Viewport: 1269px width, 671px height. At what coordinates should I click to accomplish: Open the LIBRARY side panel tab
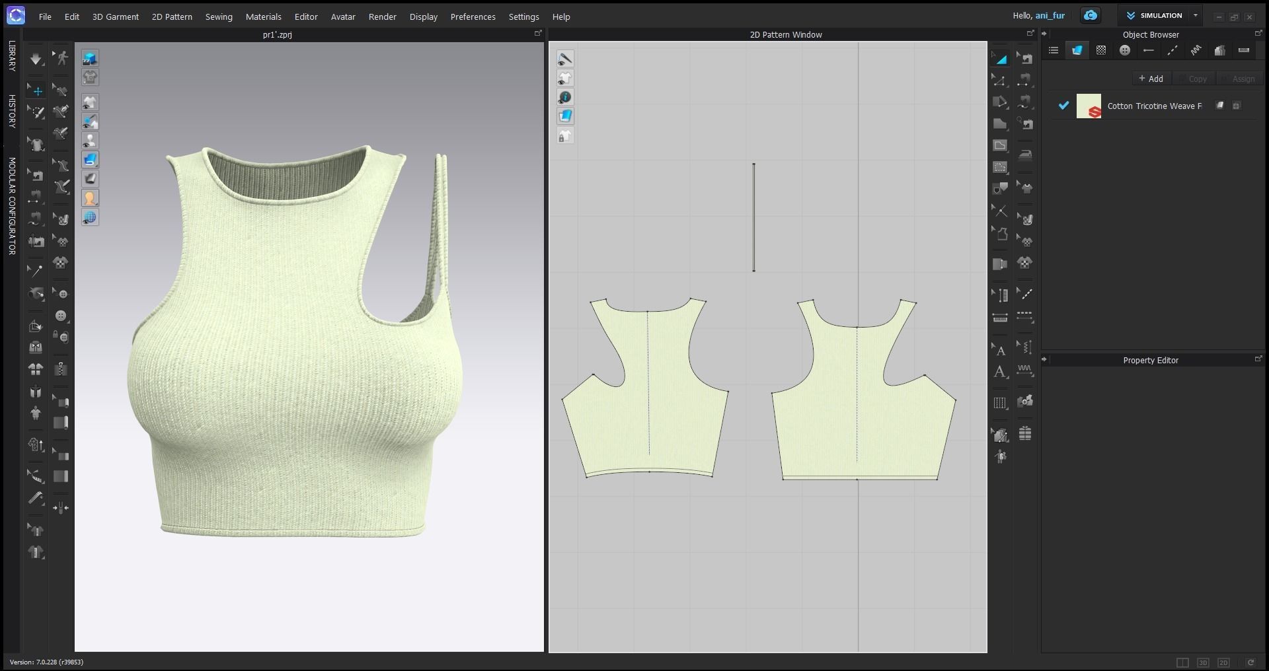point(12,56)
